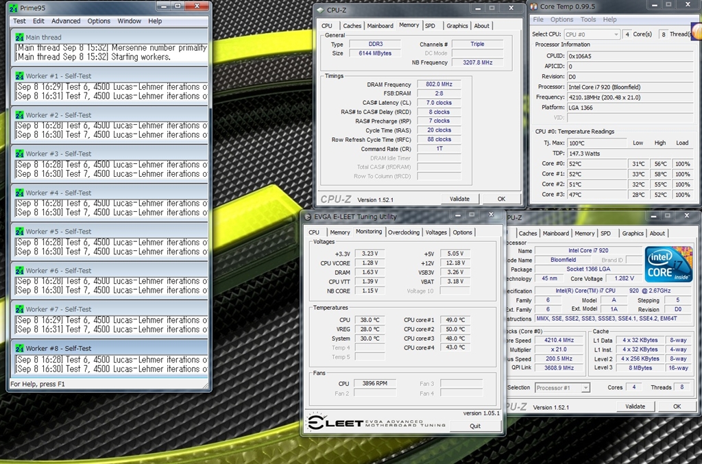Click the Worker #8 Self-Test icon
The width and height of the screenshot is (702, 464).
(x=19, y=348)
